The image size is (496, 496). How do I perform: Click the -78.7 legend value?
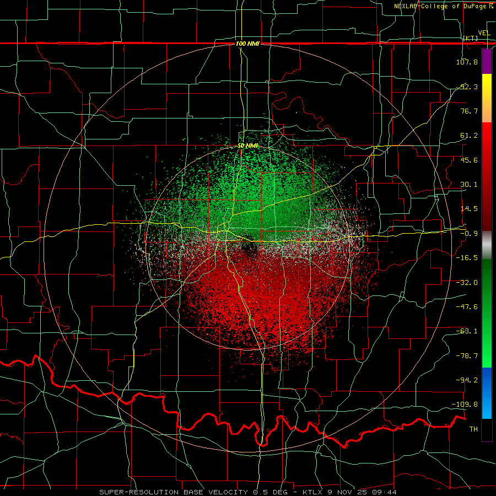(467, 356)
